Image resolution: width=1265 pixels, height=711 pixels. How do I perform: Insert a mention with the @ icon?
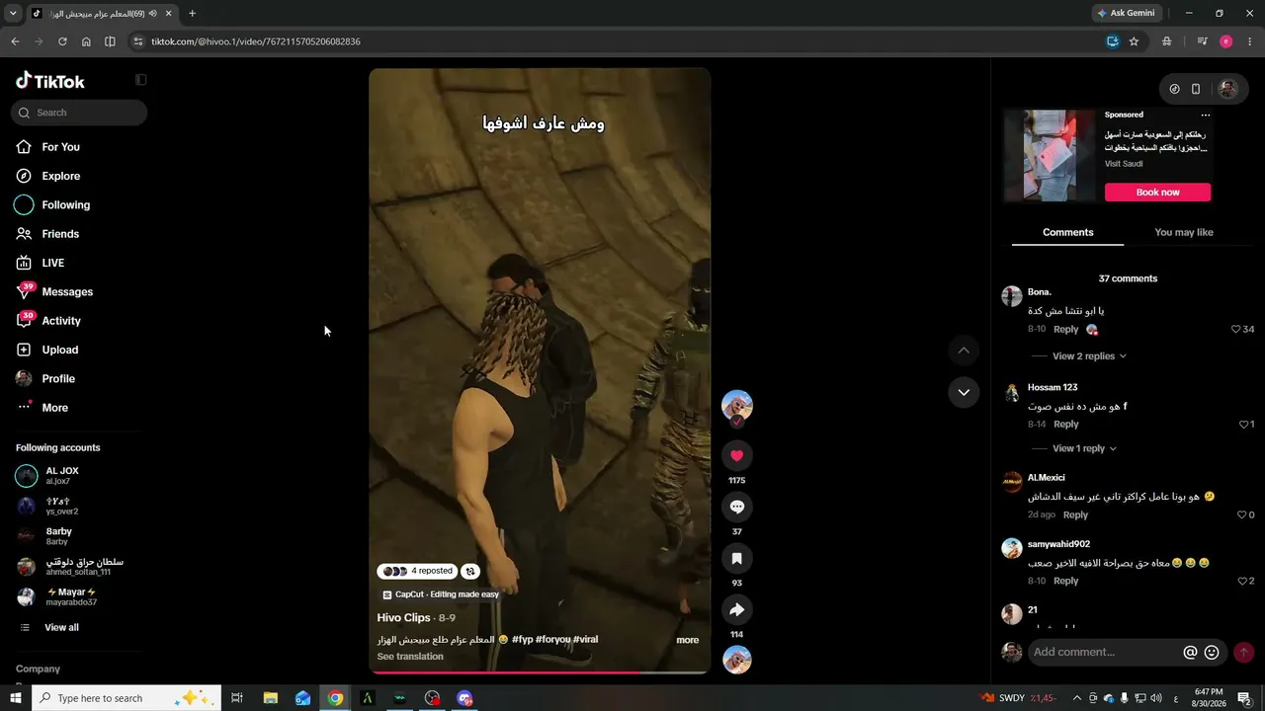pos(1190,653)
